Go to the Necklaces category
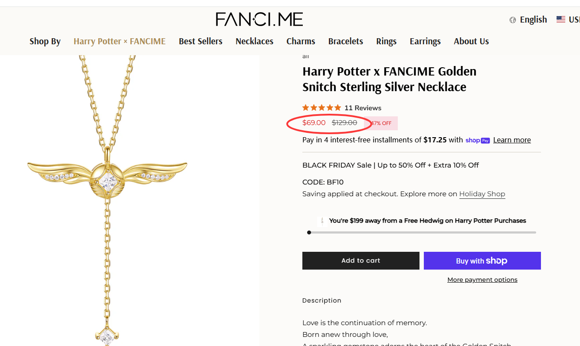 [x=254, y=41]
